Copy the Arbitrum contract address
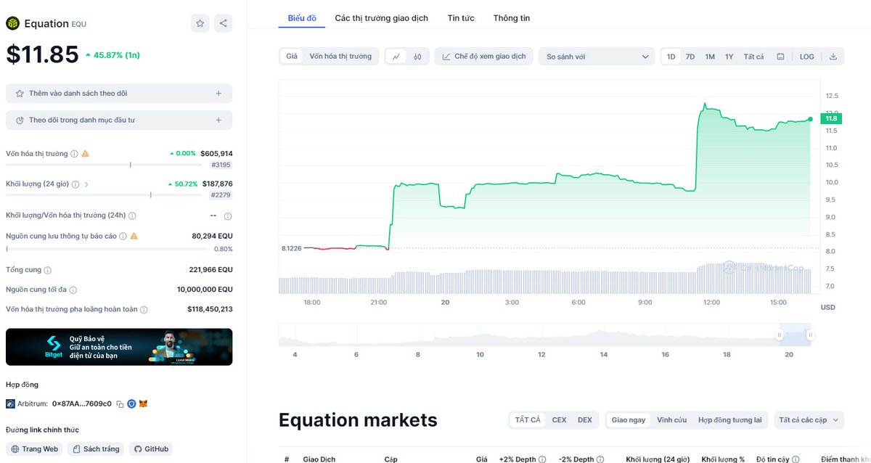Image resolution: width=871 pixels, height=463 pixels. coord(120,403)
